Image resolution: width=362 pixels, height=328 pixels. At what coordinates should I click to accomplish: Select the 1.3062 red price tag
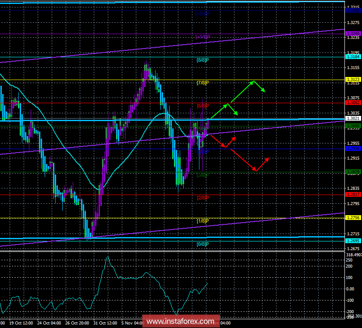point(353,103)
